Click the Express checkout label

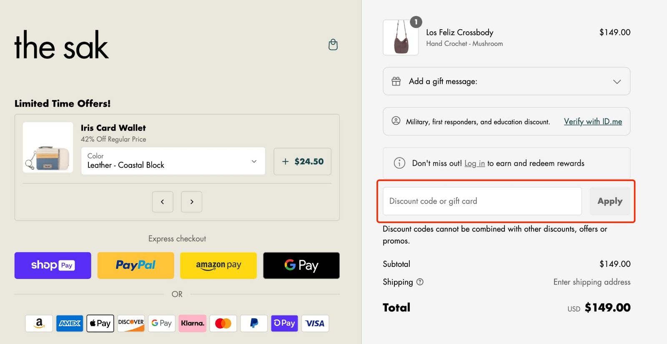(177, 239)
